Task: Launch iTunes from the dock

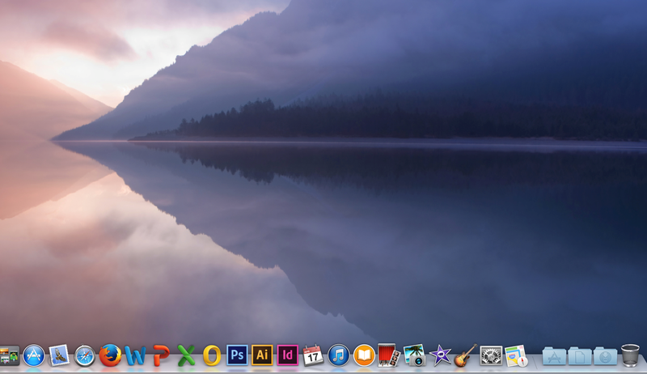Action: (338, 355)
